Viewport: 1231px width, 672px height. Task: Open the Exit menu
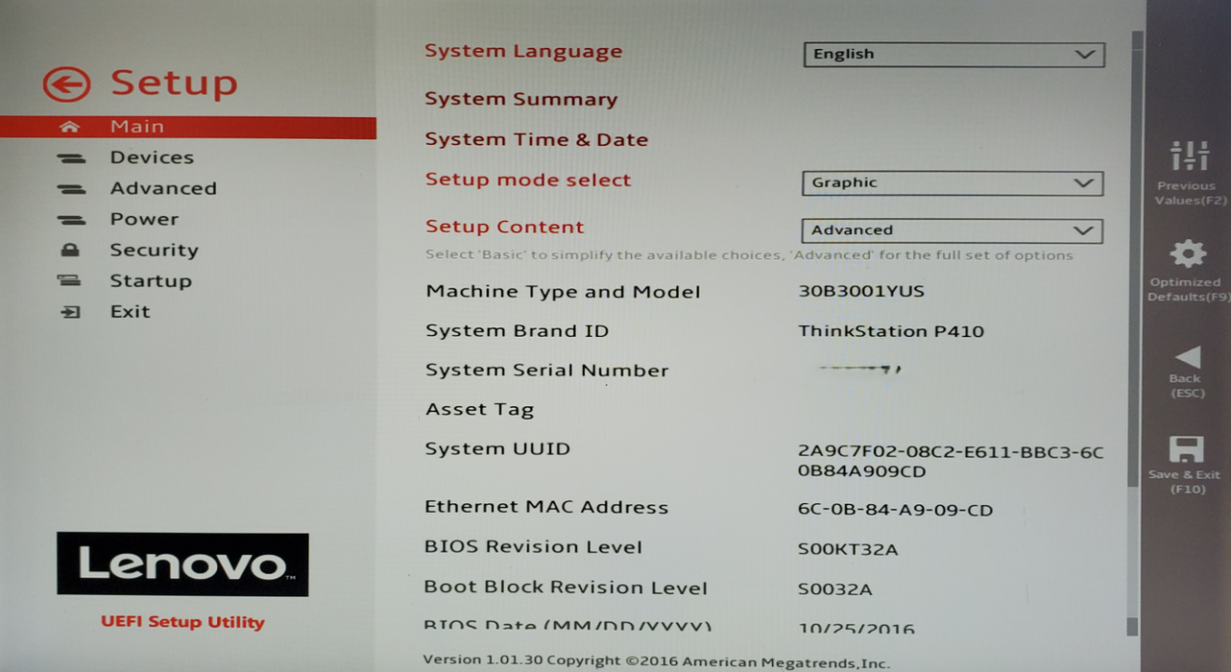[x=130, y=311]
